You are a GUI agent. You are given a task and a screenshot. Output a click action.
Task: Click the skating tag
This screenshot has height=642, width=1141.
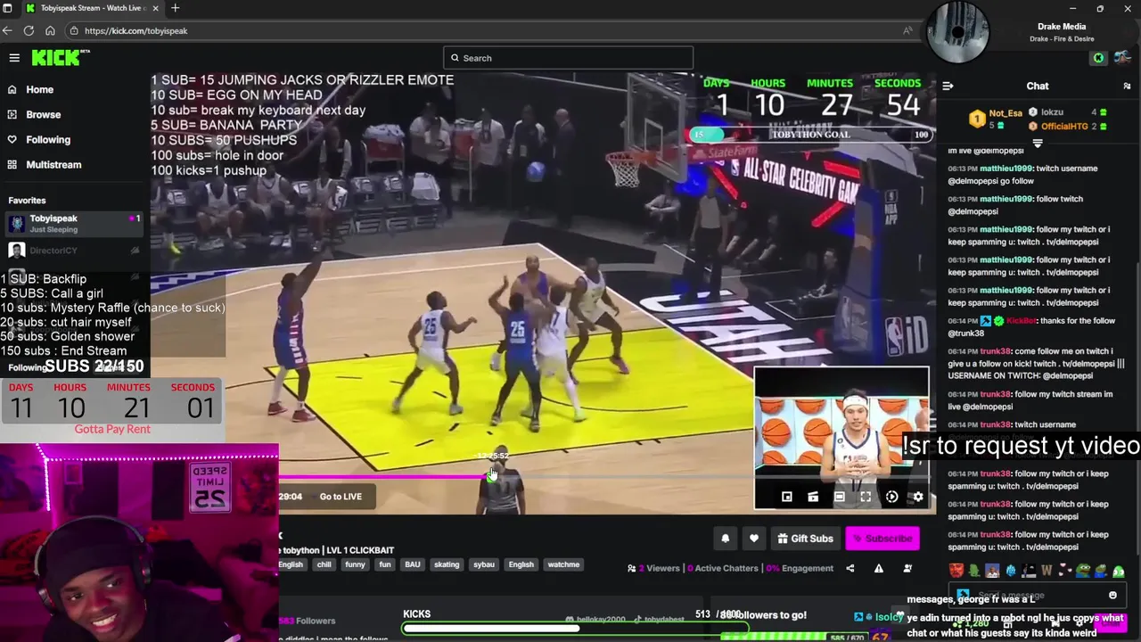pyautogui.click(x=447, y=564)
